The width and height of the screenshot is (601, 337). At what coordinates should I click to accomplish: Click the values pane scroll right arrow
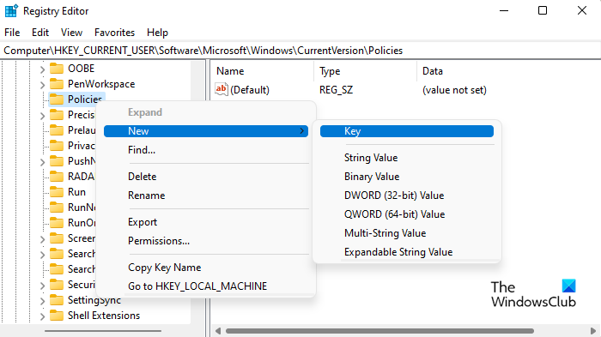tap(593, 331)
